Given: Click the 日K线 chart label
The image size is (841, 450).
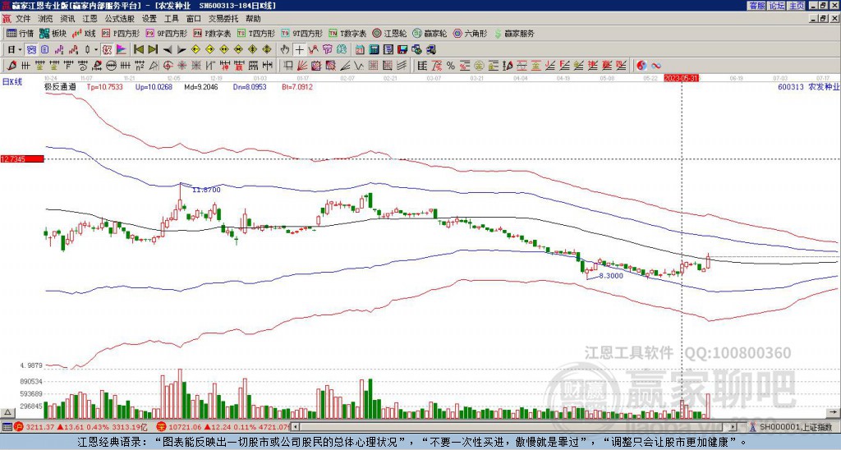Looking at the screenshot, I should 11,82.
